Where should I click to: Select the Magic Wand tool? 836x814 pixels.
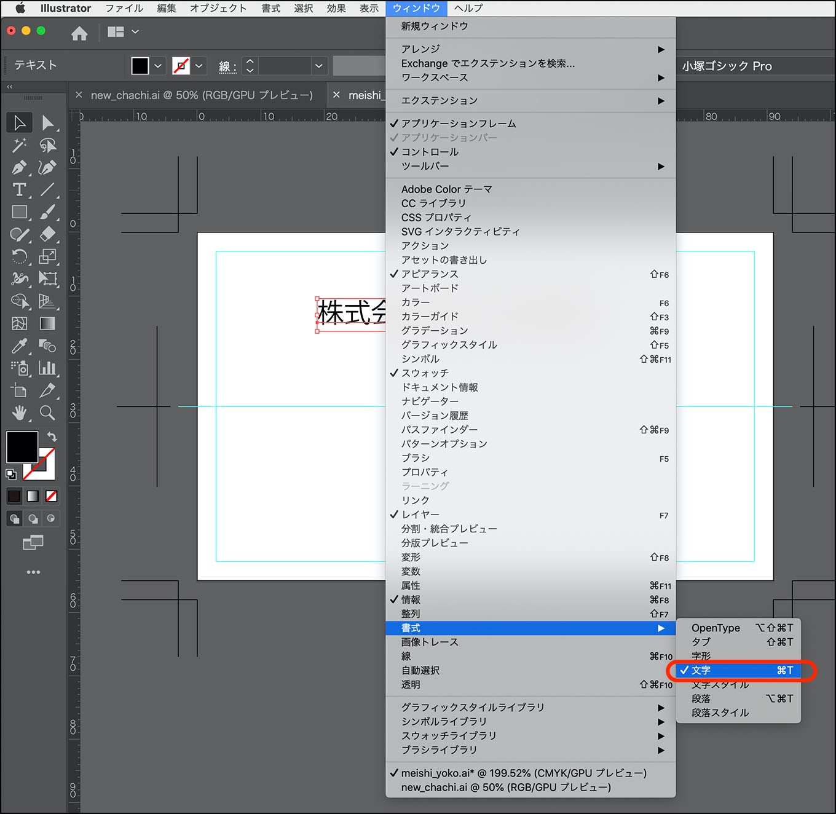tap(19, 145)
